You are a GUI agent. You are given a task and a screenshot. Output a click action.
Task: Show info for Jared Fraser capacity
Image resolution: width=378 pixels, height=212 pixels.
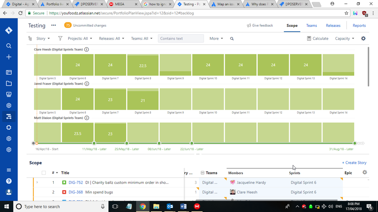coord(87,84)
